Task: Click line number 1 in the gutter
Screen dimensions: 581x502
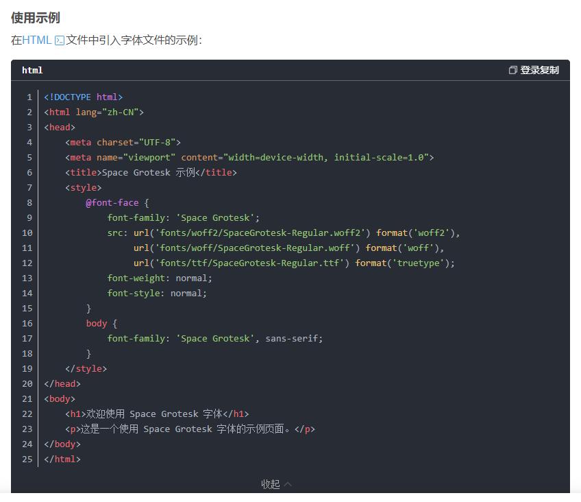Action: click(x=29, y=97)
